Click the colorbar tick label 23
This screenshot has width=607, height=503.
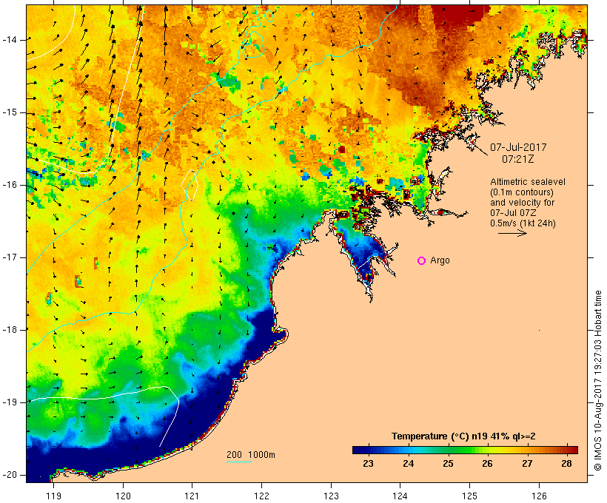pyautogui.click(x=368, y=464)
